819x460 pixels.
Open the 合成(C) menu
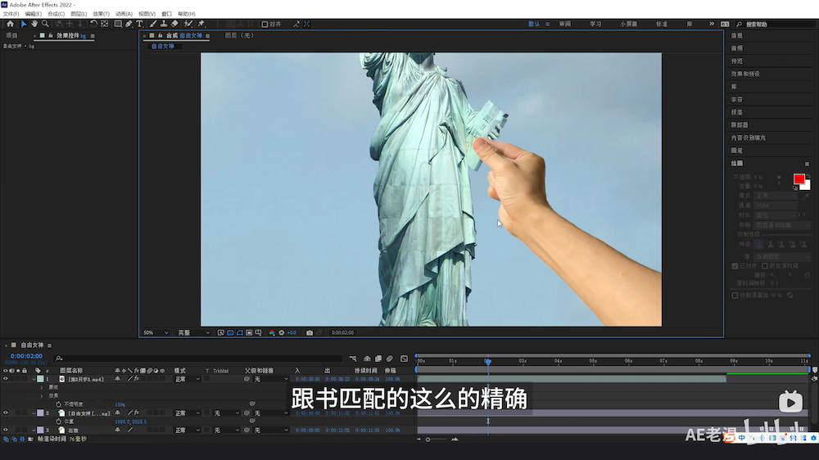(56, 14)
